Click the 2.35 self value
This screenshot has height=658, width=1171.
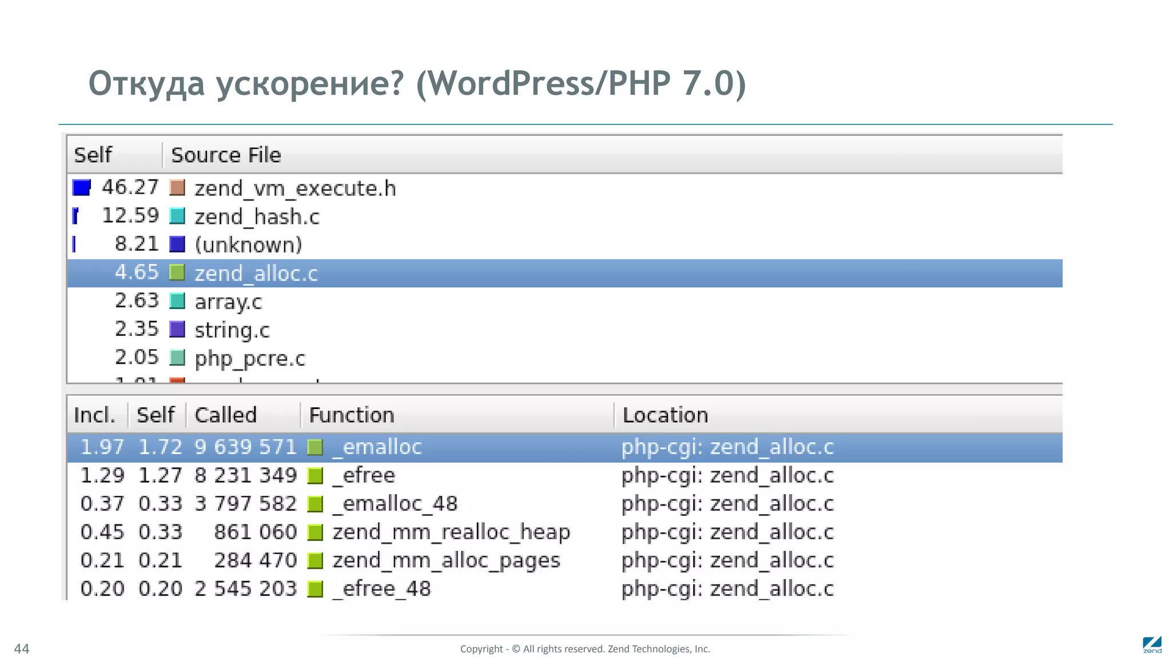coord(137,329)
